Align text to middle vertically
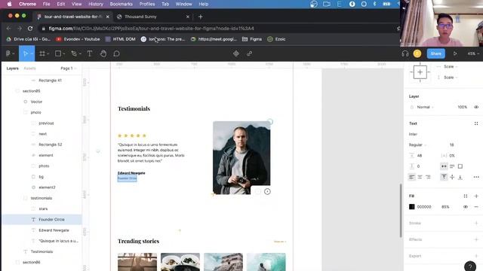 click(x=452, y=177)
